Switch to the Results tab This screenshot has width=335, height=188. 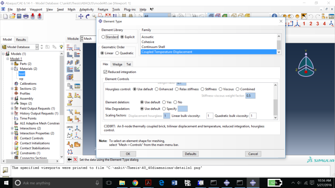coord(21,40)
